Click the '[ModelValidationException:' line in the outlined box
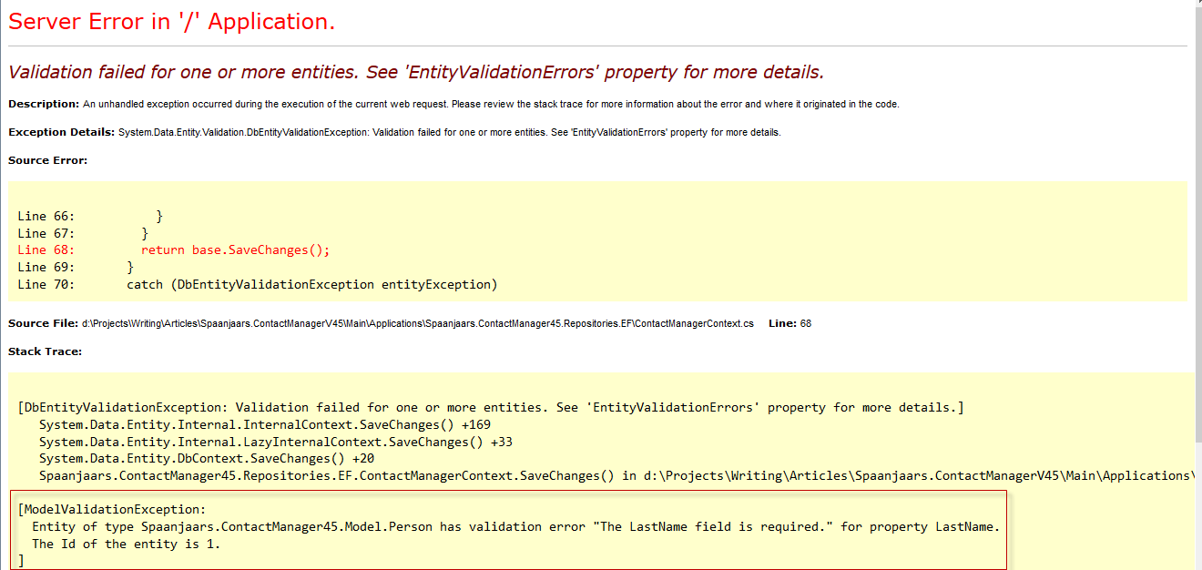The height and width of the screenshot is (570, 1202). click(x=112, y=510)
